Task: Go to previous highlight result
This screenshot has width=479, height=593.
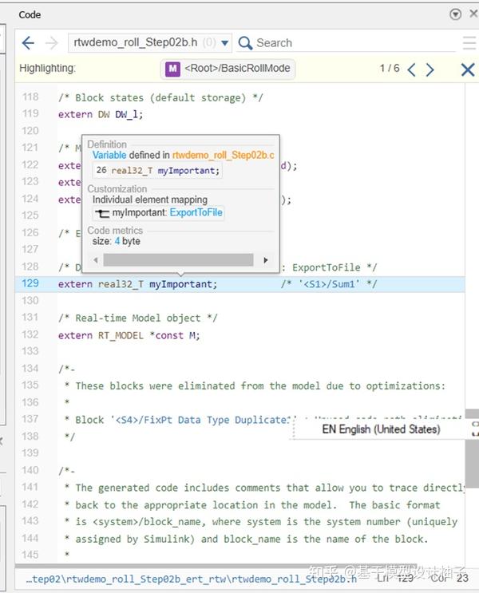Action: [x=412, y=69]
